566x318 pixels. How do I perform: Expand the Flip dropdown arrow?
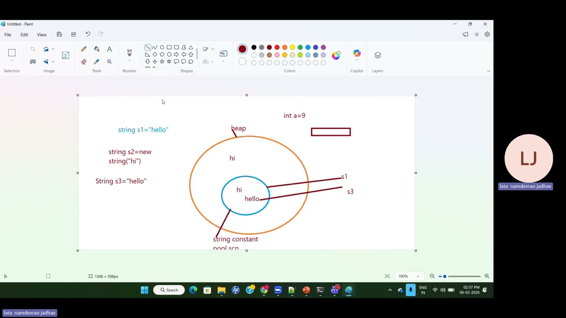53,62
